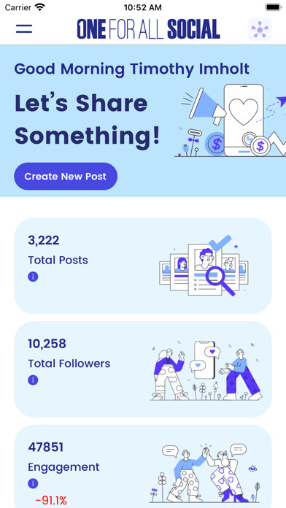Click the 10,258 followers count
The width and height of the screenshot is (286, 508).
coord(47,344)
